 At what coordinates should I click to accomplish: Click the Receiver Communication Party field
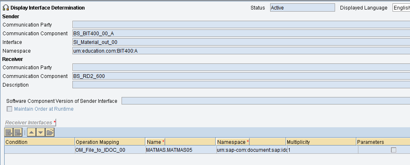[241, 68]
